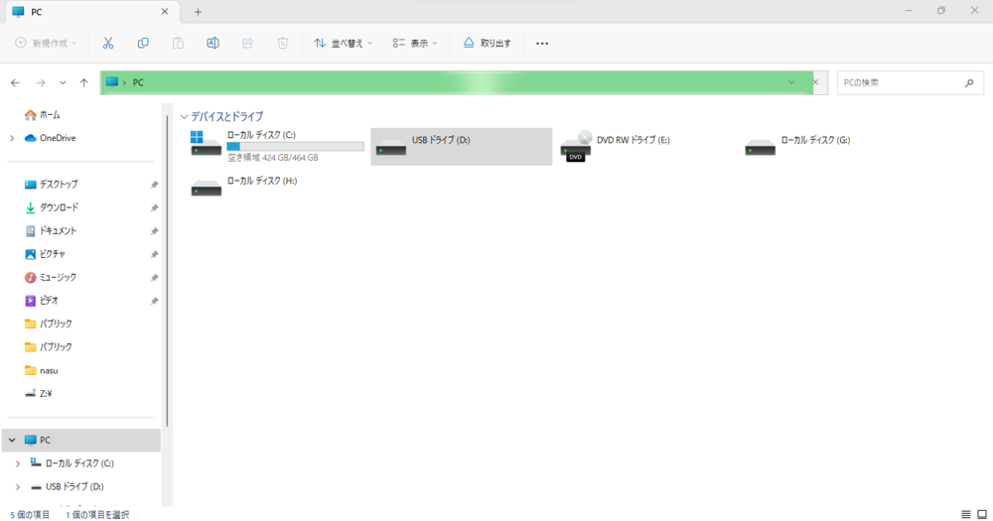993x521 pixels.
Task: Open a new tab with plus button
Action: coord(198,12)
